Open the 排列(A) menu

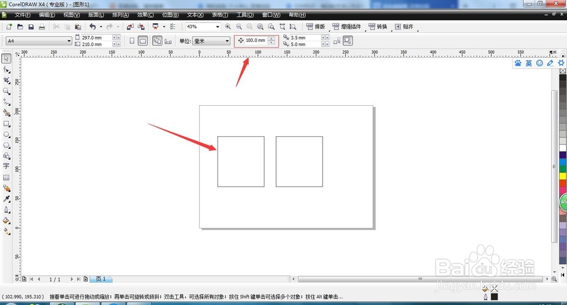(120, 15)
